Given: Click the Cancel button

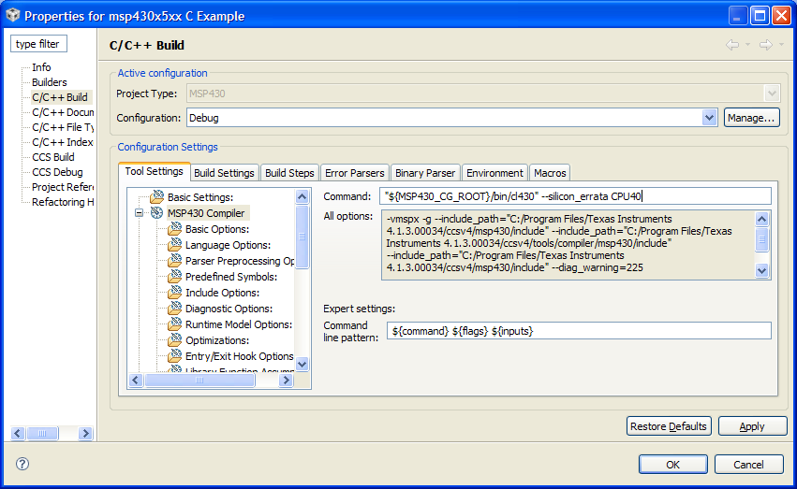Looking at the screenshot, I should [748, 464].
